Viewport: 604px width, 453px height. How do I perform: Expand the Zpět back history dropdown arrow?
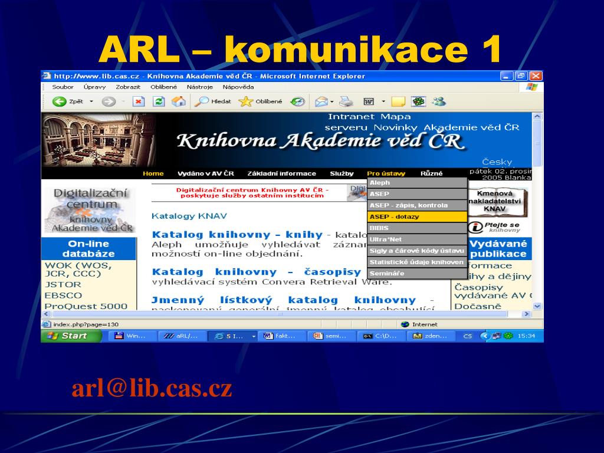(x=91, y=101)
